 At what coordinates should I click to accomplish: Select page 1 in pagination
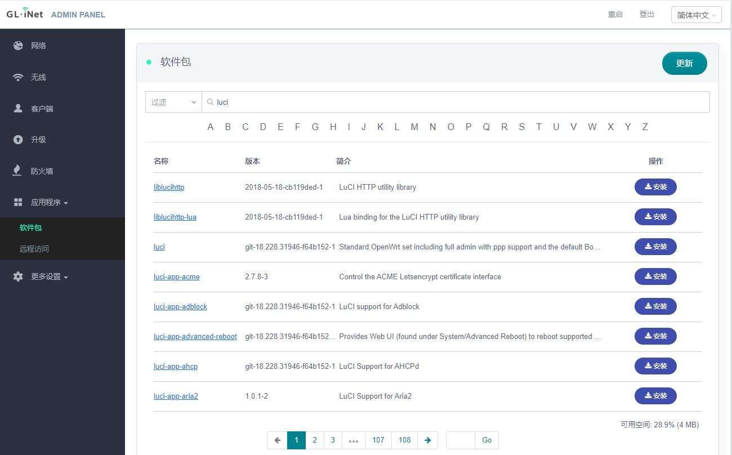coord(296,440)
